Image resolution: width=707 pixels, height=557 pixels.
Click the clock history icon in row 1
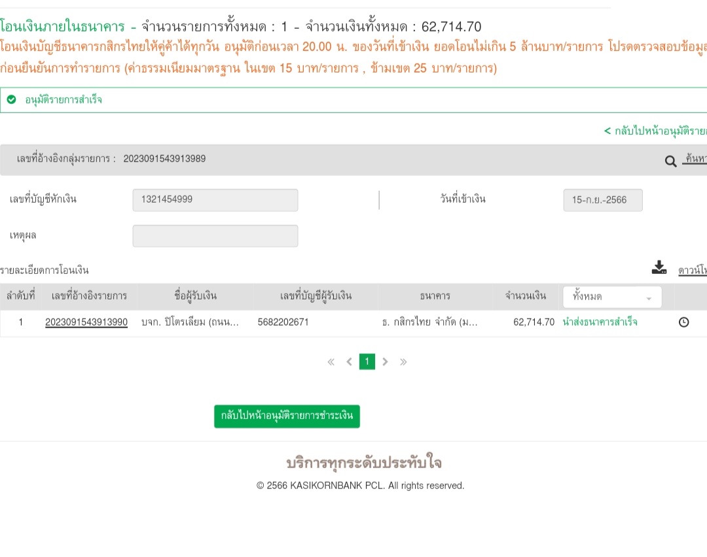pyautogui.click(x=683, y=322)
